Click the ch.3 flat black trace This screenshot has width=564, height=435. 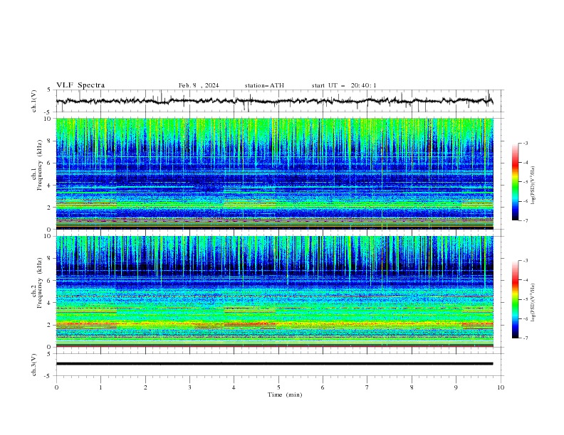pyautogui.click(x=274, y=364)
